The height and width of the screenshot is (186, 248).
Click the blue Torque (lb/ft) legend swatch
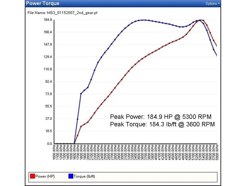pos(71,176)
